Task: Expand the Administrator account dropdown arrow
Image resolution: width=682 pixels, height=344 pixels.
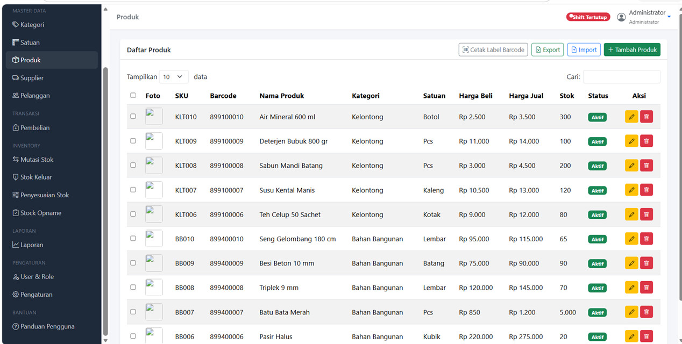Action: click(x=669, y=17)
